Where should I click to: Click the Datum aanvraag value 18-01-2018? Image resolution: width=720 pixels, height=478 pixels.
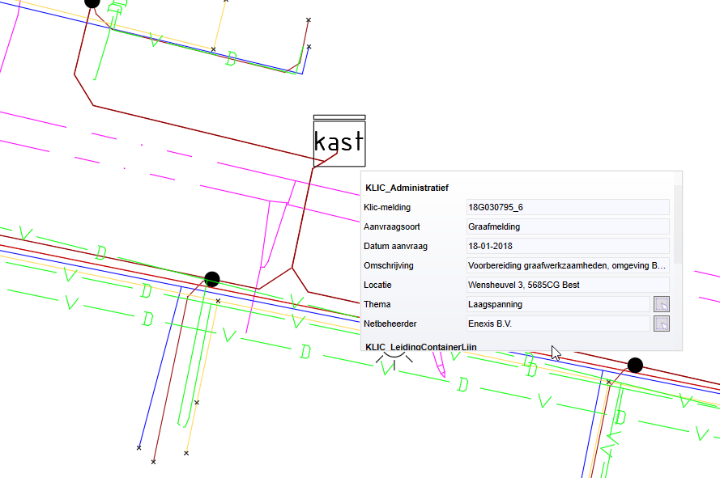click(x=567, y=246)
